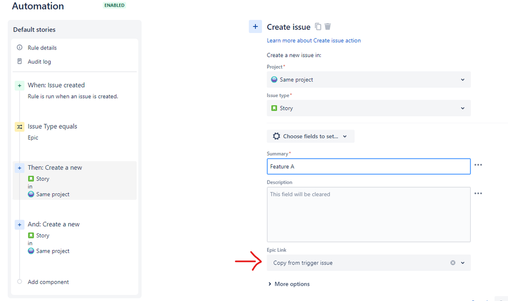This screenshot has height=301, width=508.
Task: Click the Audit log document icon
Action: pos(20,61)
